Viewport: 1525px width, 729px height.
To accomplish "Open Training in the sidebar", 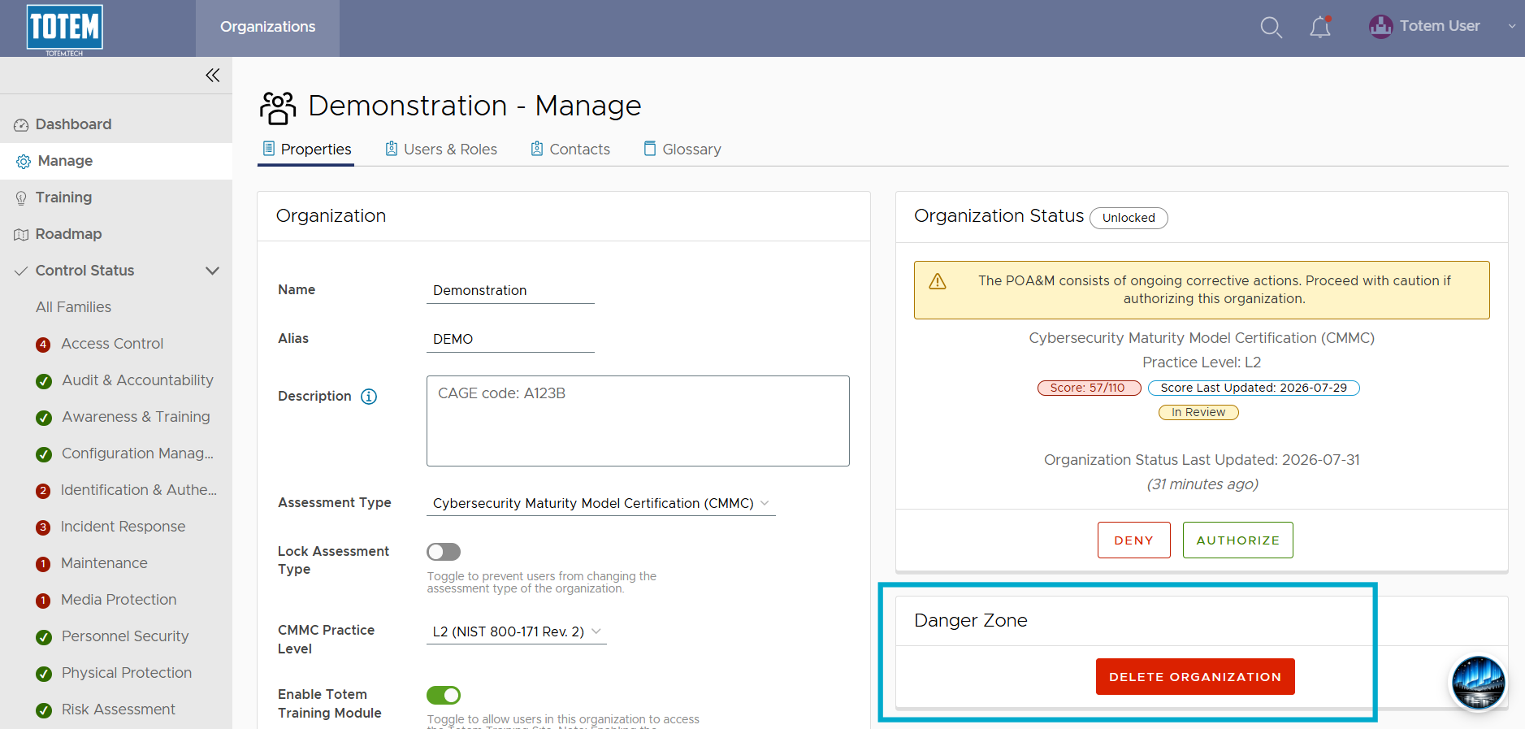I will (x=116, y=197).
